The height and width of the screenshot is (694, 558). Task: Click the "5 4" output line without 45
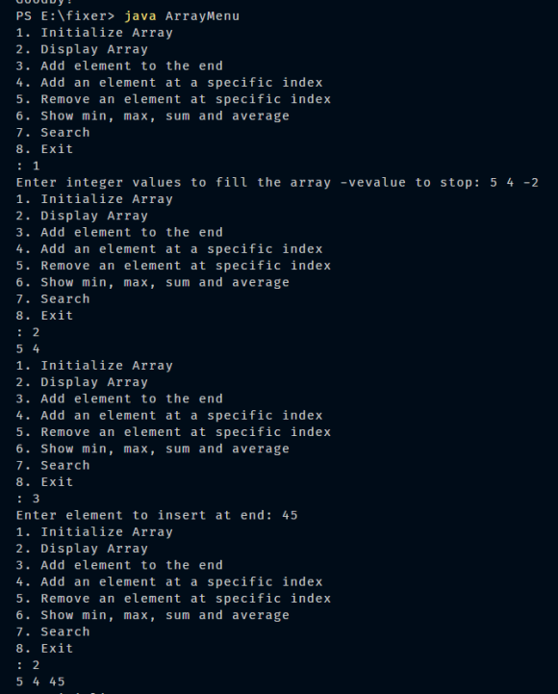[x=28, y=349]
